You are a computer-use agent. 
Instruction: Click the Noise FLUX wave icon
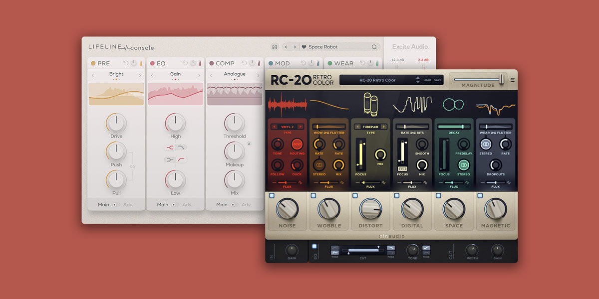[300, 183]
